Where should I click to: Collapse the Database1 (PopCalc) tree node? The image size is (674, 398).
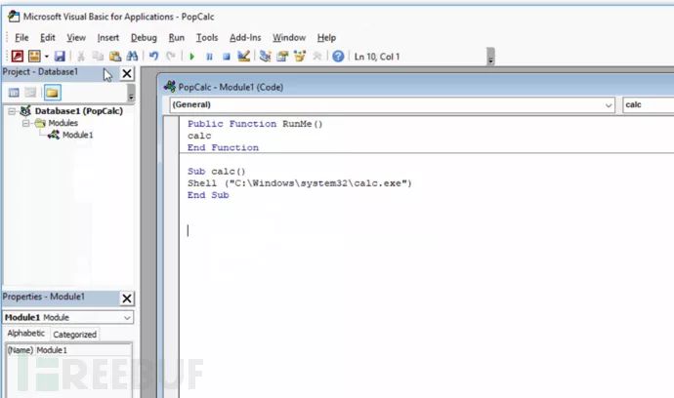pos(12,111)
